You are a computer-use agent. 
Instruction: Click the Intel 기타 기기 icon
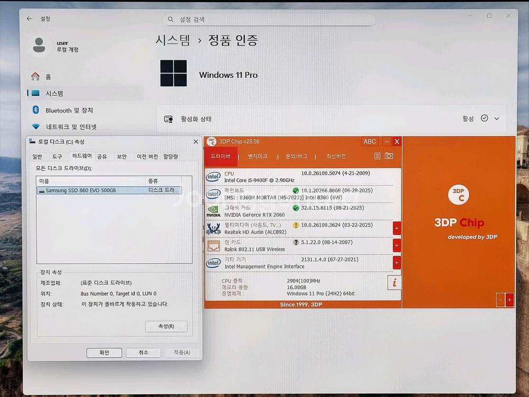[x=213, y=263]
